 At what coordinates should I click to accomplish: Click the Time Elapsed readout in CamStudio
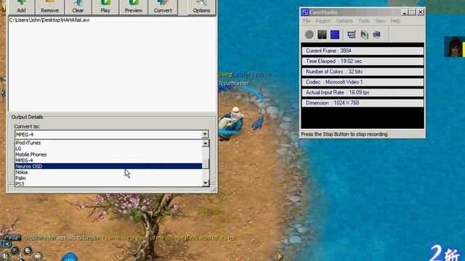(363, 61)
